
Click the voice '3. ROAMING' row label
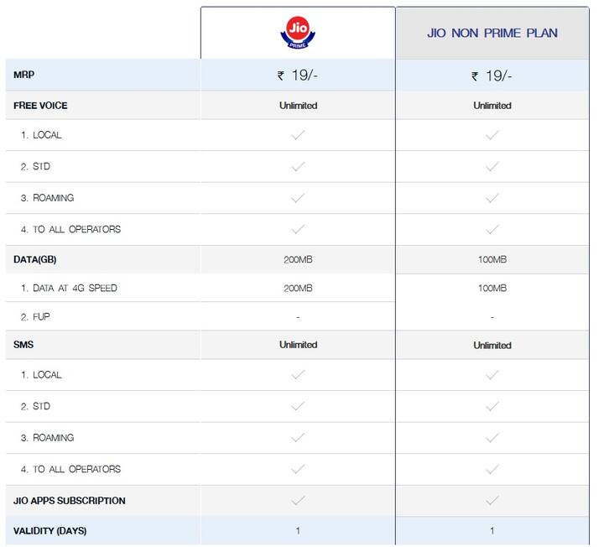pyautogui.click(x=47, y=198)
